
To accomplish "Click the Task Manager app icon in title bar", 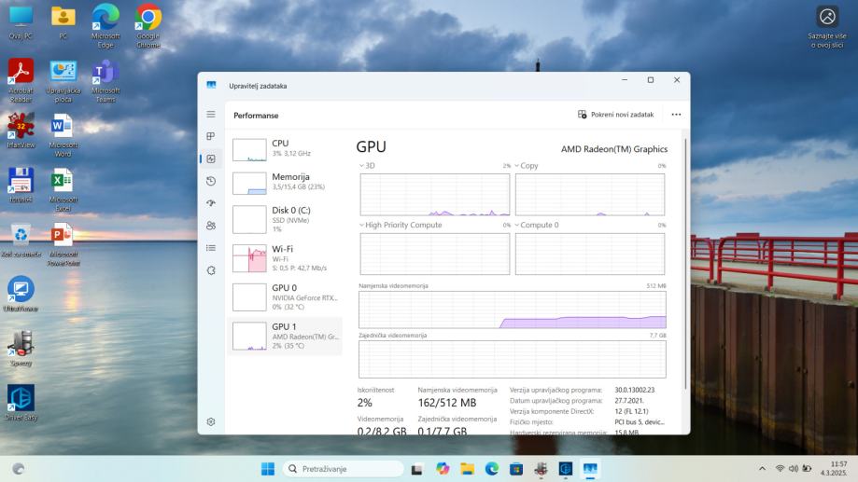I will pos(211,85).
